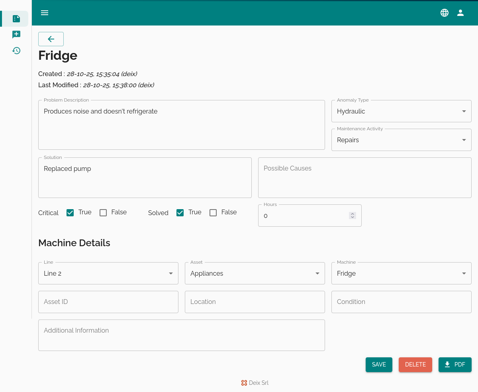
Task: Click the add new report sidebar icon
Action: pos(16,35)
